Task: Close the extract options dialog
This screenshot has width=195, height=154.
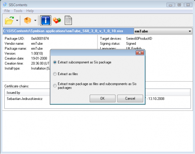Action: click(x=140, y=53)
